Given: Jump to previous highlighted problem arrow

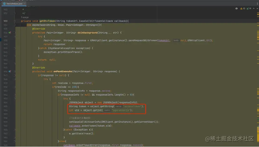Looking at the screenshot, I should pyautogui.click(x=254, y=9).
